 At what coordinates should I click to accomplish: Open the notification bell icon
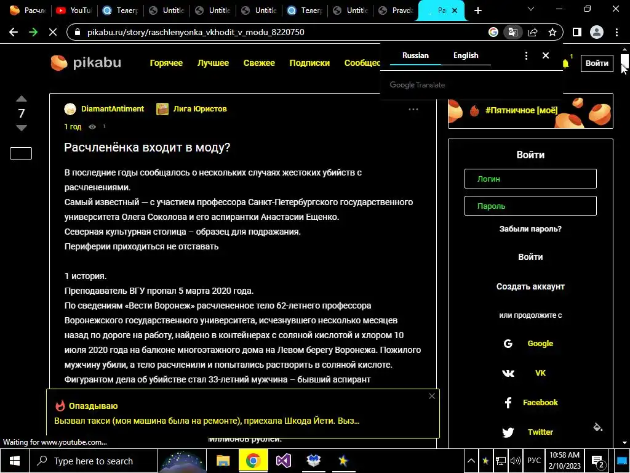tap(566, 63)
